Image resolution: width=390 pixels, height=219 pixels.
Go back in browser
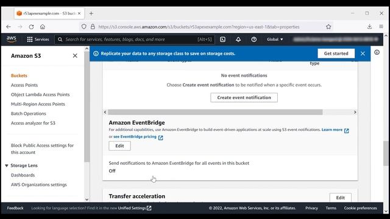pos(9,27)
